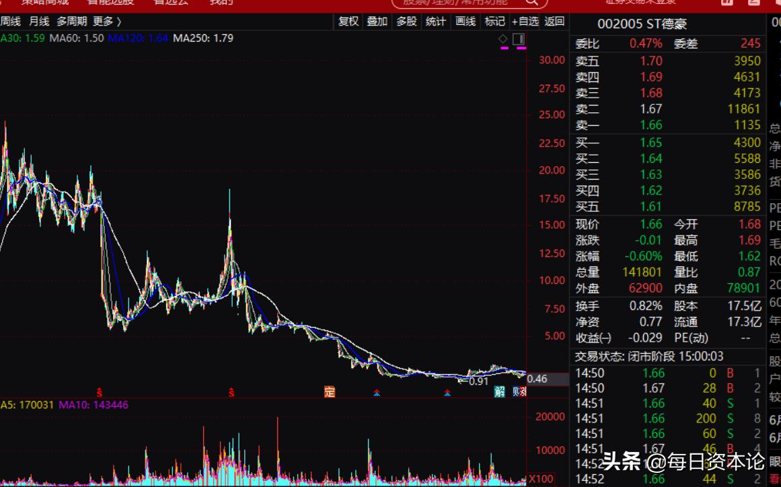The height and width of the screenshot is (487, 781).
Task: Click the 委比 0.47% value
Action: 646,44
